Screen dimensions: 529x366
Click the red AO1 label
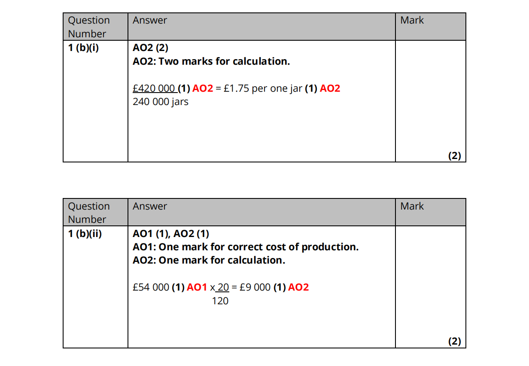pyautogui.click(x=197, y=288)
